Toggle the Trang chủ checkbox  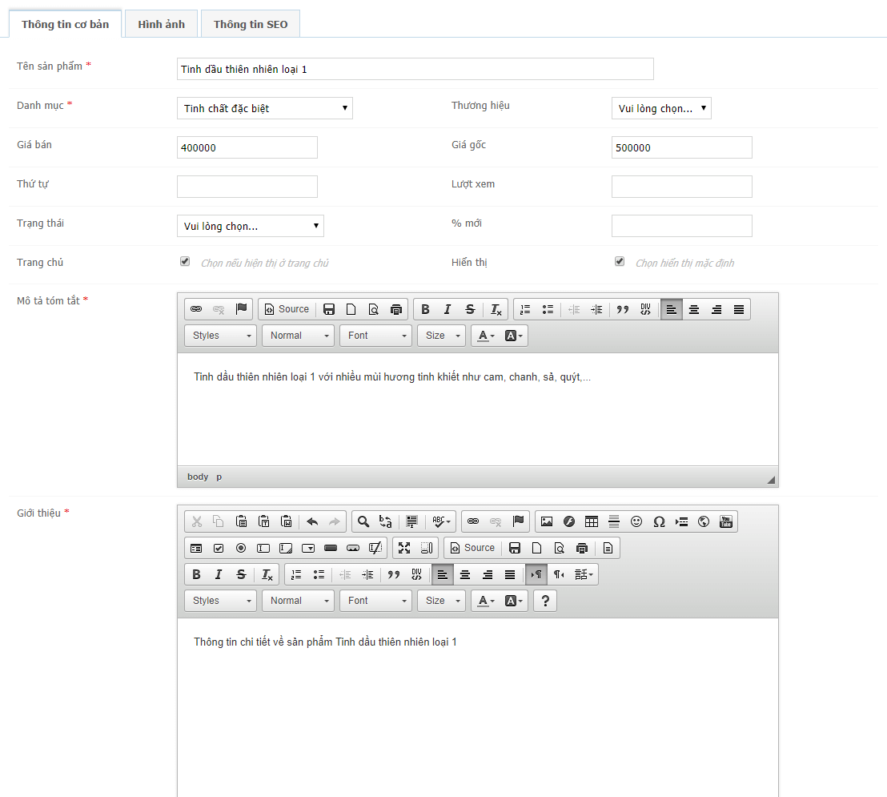(185, 261)
